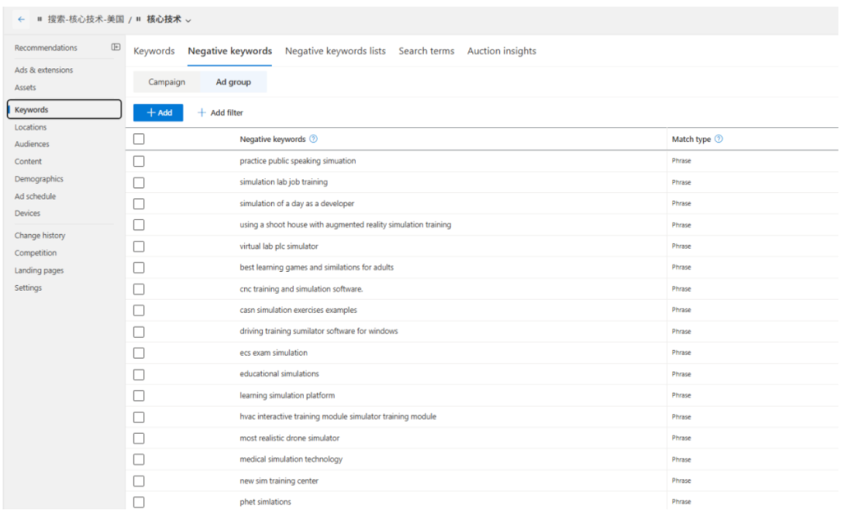Screen dimensions: 841x520
Task: Open Change history in sidebar
Action: coord(39,236)
